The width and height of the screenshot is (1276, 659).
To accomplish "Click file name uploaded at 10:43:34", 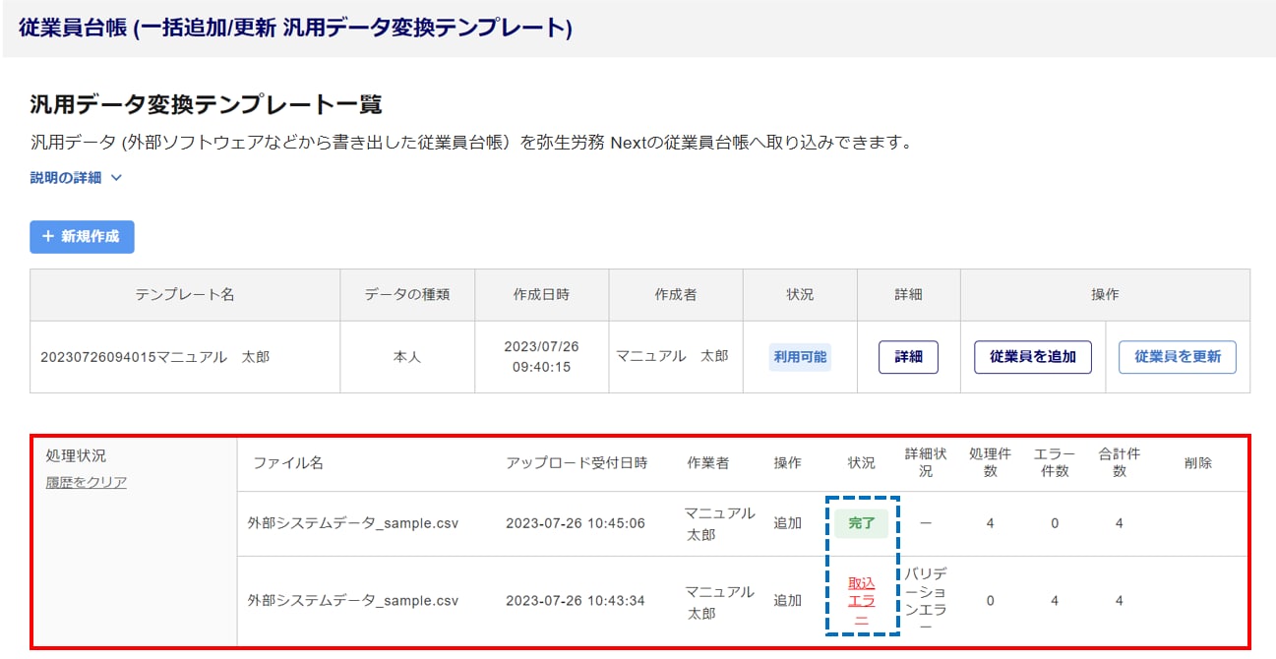I will point(353,601).
